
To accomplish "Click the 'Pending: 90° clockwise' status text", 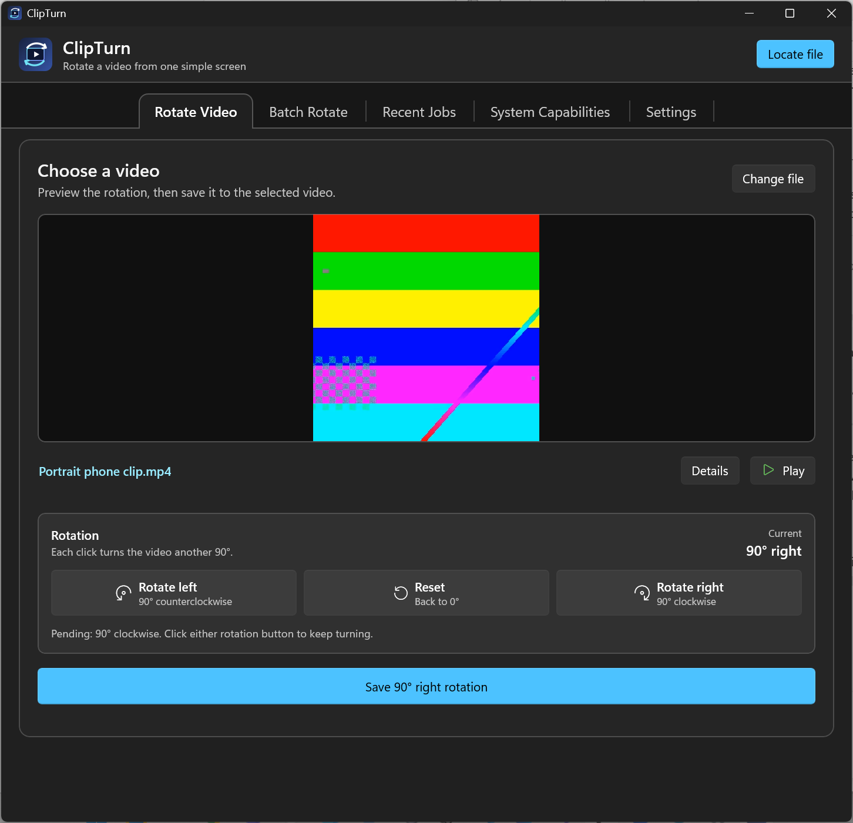I will click(x=212, y=634).
